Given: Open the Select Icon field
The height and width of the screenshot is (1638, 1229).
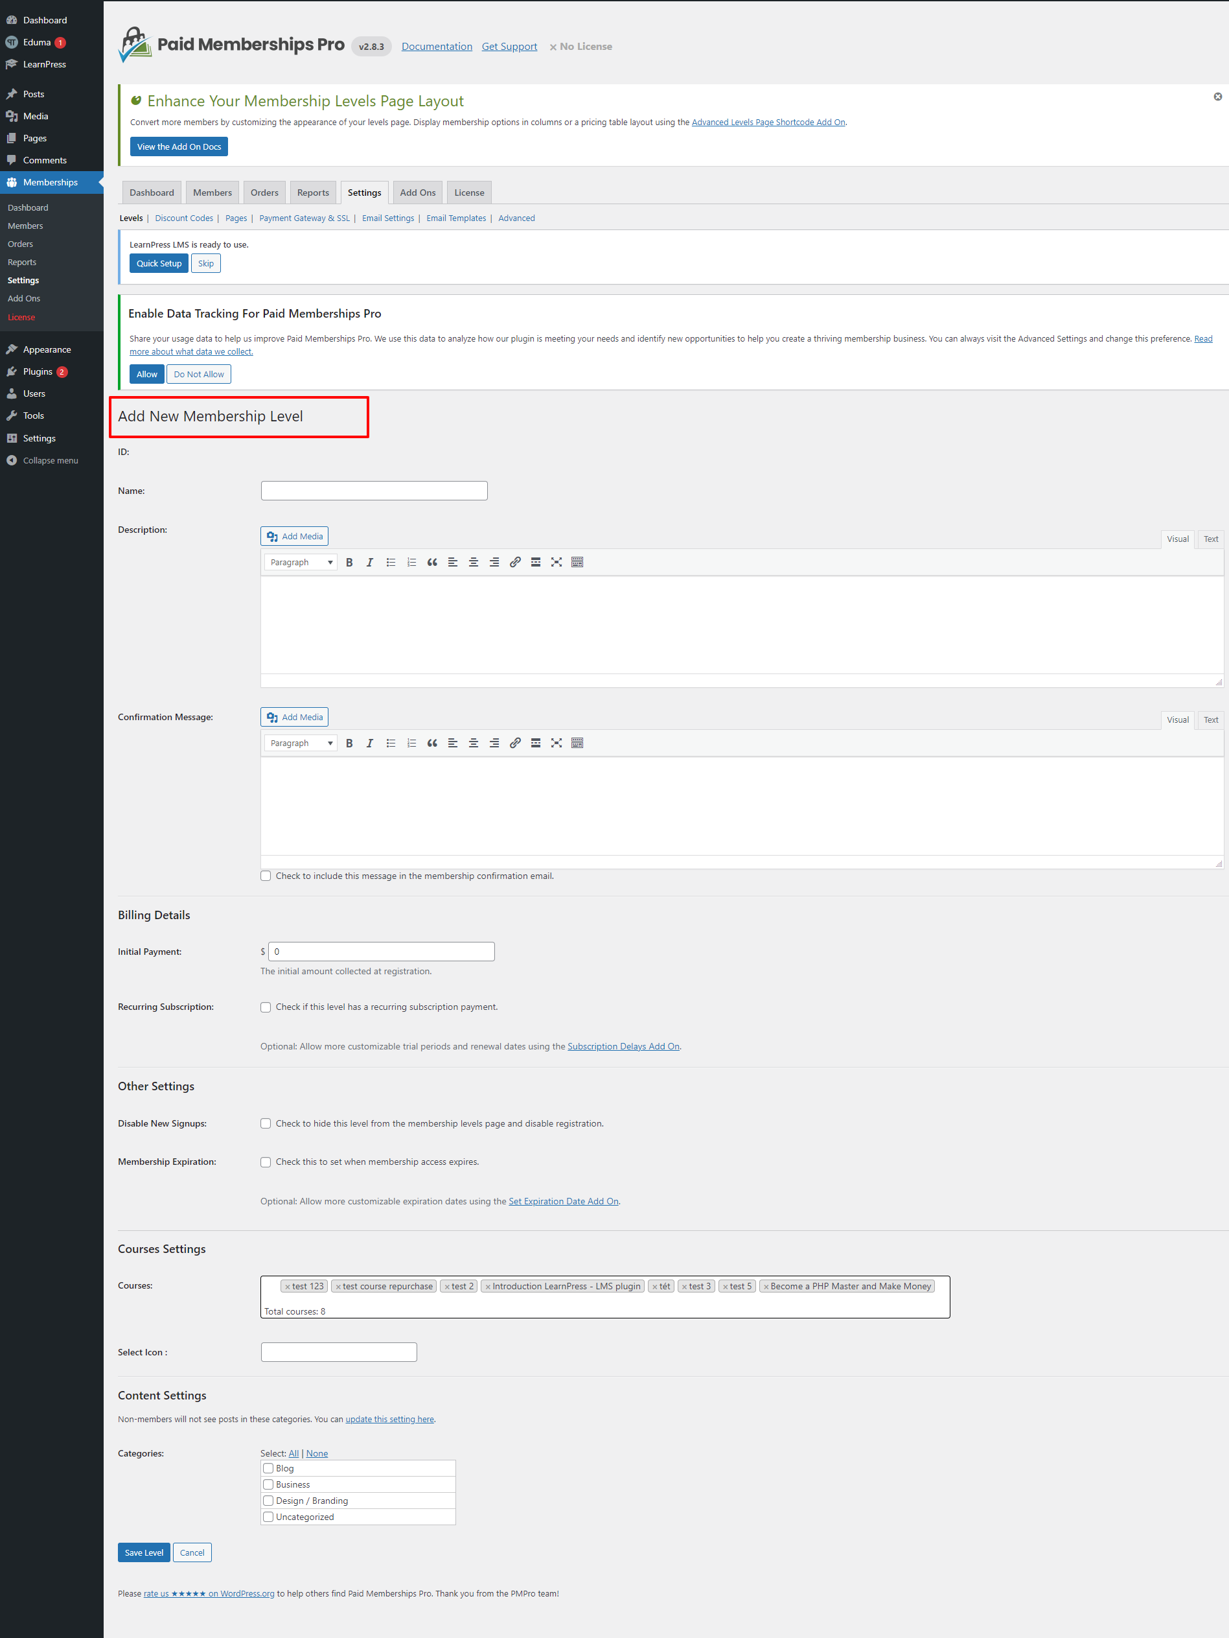Looking at the screenshot, I should (339, 1352).
